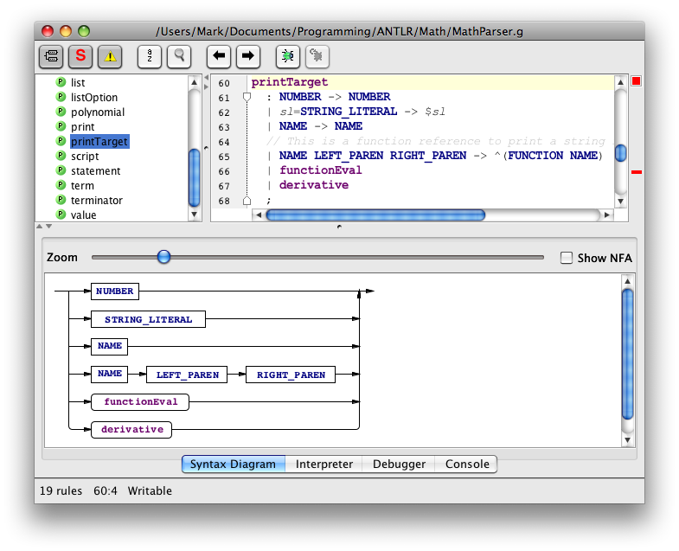Image resolution: width=679 pixels, height=551 pixels.
Task: Click the syntax diagram vertical scrollbar thumb
Action: [x=627, y=355]
